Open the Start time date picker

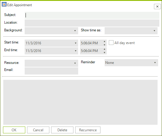pos(76,43)
